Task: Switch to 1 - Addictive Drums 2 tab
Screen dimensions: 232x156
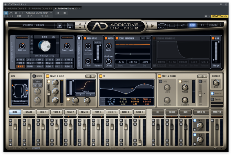Action: 15,9
